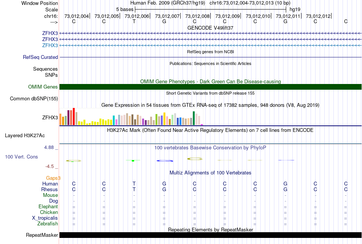Click the RefSeq Curated blue intron line

(210, 57)
